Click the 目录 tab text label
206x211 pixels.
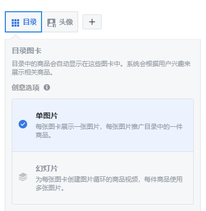click(x=30, y=22)
